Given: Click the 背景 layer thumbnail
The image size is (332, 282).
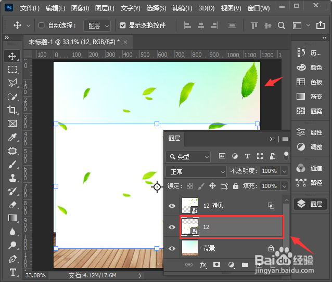Looking at the screenshot, I should point(190,248).
